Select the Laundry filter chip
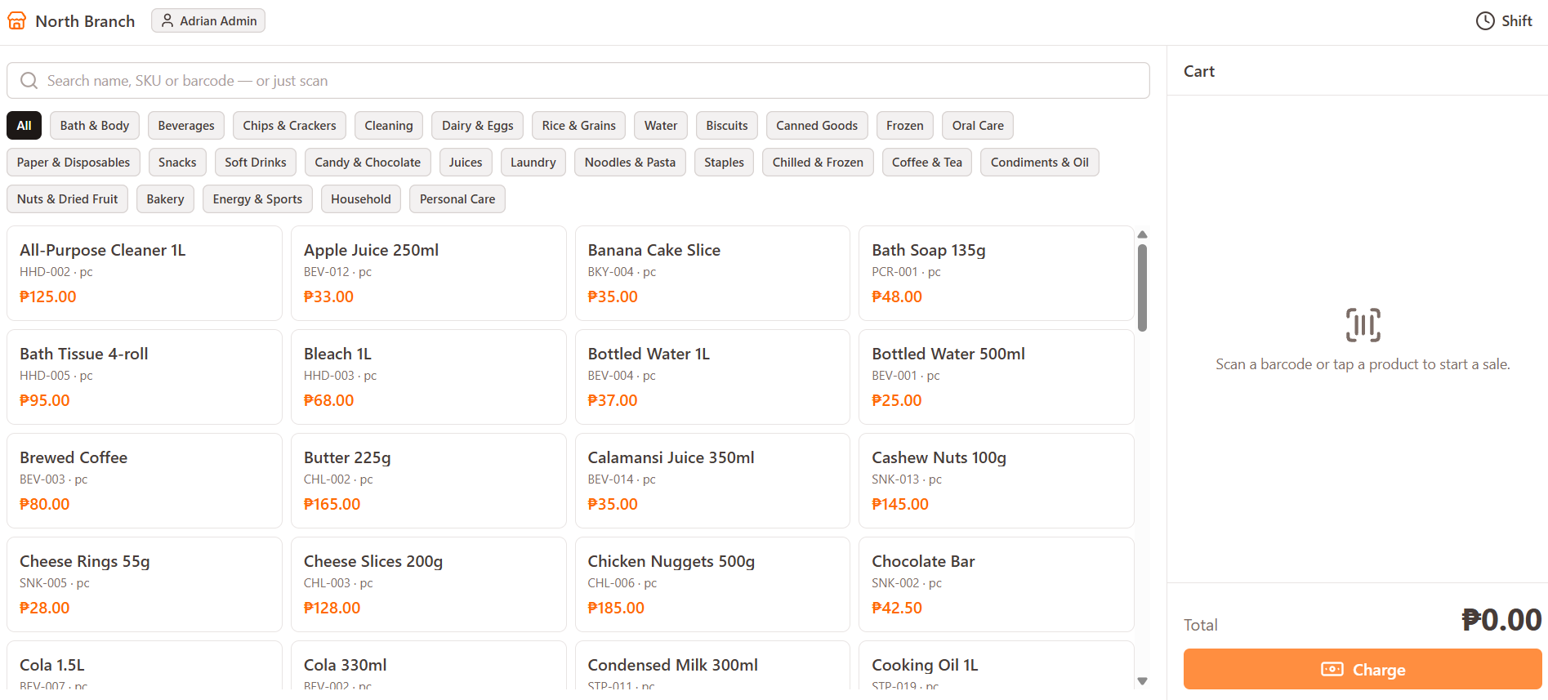This screenshot has width=1548, height=700. pos(533,163)
